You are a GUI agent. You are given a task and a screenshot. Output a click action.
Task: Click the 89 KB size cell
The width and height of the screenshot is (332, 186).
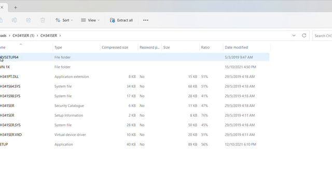tap(192, 145)
